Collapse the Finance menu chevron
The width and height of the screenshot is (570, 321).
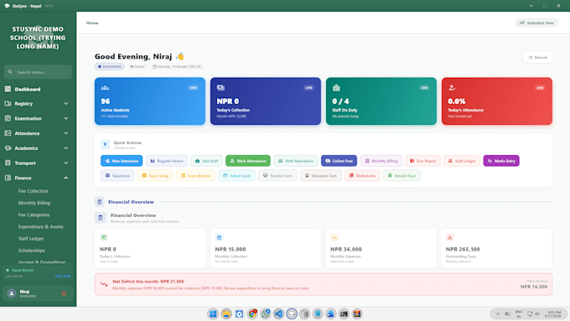65,179
